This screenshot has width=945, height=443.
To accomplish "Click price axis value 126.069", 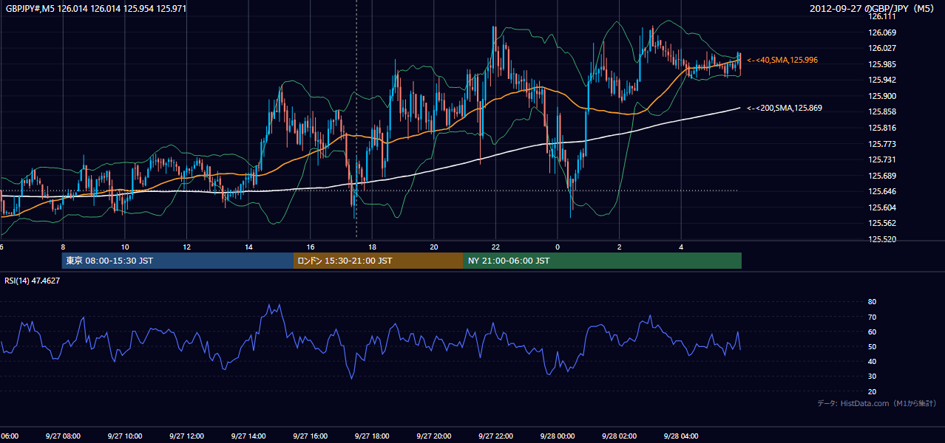I will tap(881, 32).
